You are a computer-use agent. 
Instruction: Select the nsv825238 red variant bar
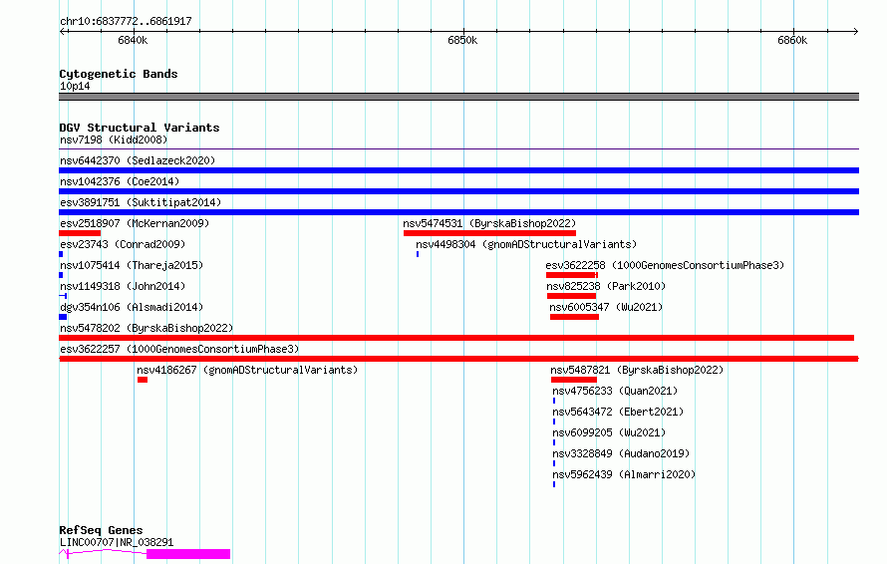click(x=571, y=296)
